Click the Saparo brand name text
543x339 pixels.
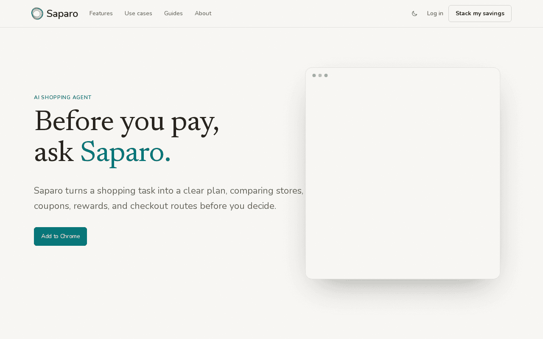pos(62,14)
